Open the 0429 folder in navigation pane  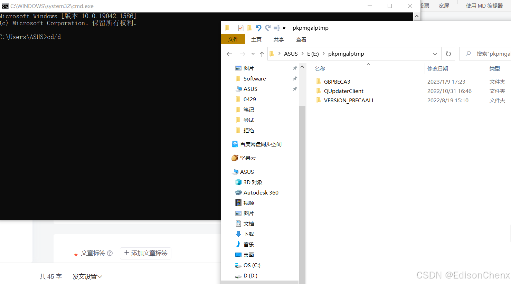click(x=249, y=99)
